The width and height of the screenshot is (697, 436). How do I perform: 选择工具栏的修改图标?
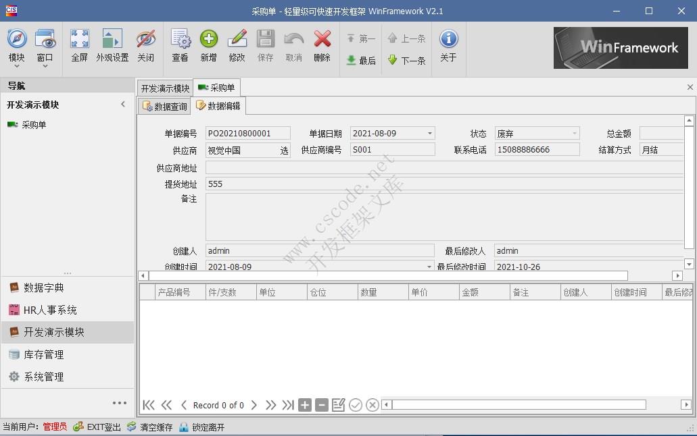click(237, 46)
